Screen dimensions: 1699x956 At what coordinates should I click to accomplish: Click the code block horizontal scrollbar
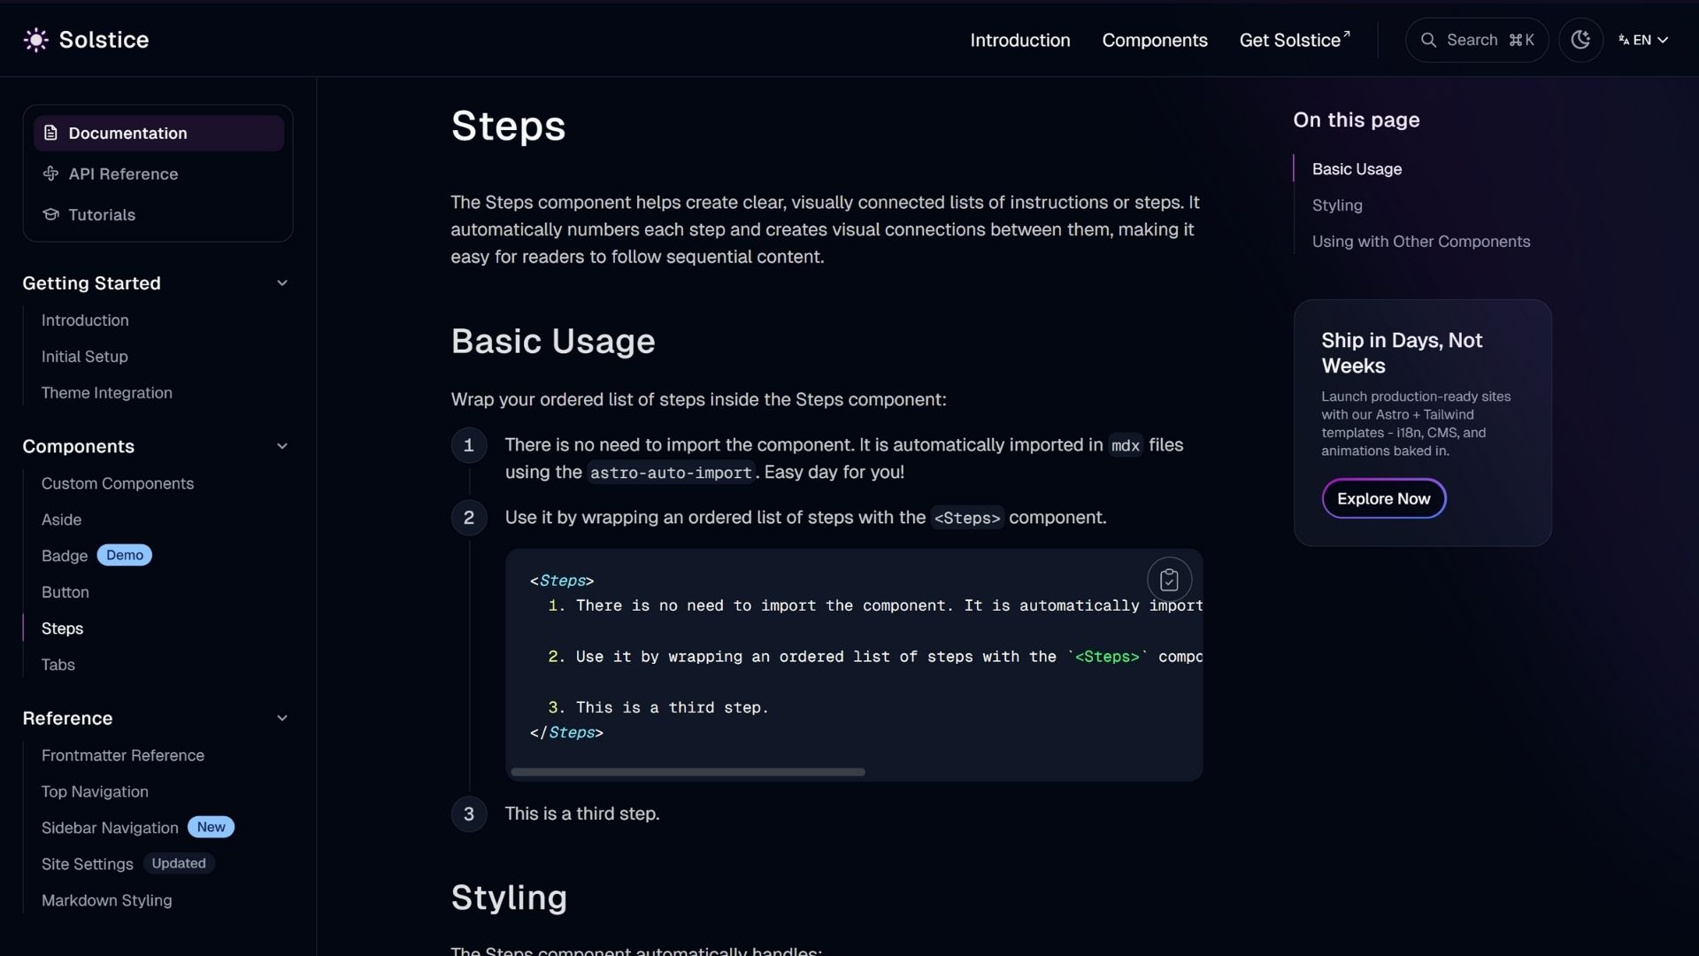[x=688, y=772]
